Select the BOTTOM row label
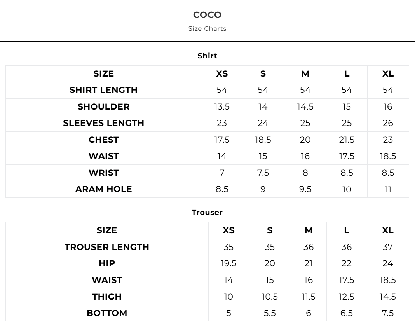The image size is (415, 335). [x=107, y=313]
